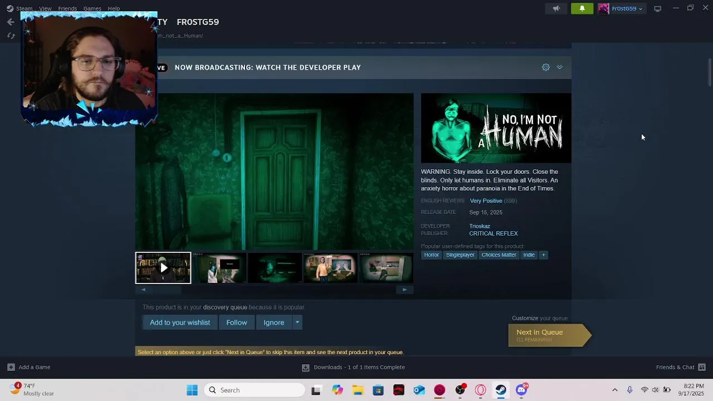713x401 pixels.
Task: Open Fr0stG59 account dropdown
Action: (627, 8)
